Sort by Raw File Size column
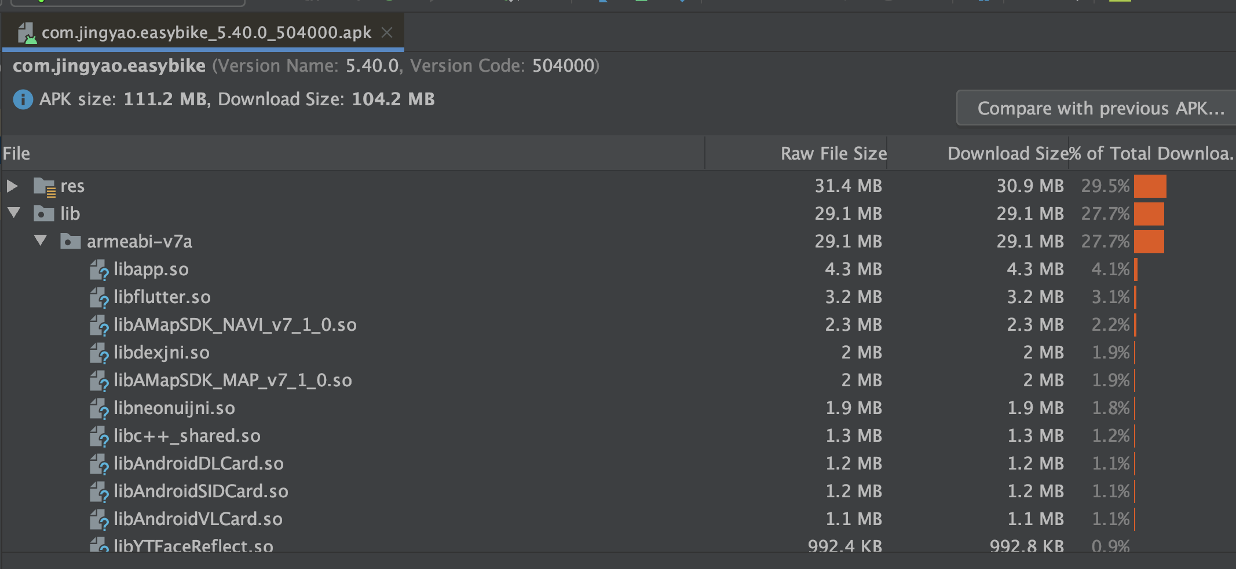The width and height of the screenshot is (1236, 569). (x=833, y=153)
